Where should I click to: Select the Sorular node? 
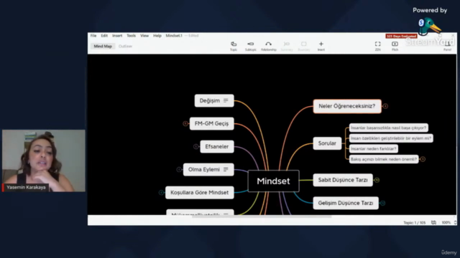point(327,143)
